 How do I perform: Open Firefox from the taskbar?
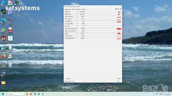31,94
